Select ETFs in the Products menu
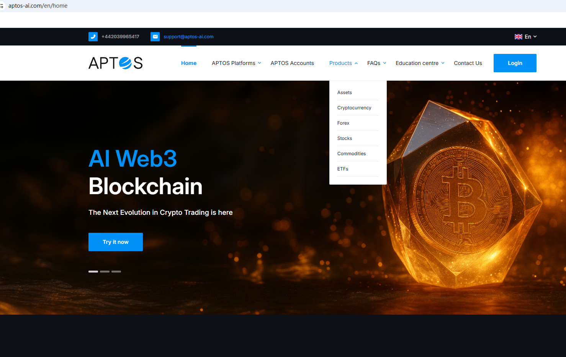This screenshot has width=566, height=357. (x=343, y=169)
